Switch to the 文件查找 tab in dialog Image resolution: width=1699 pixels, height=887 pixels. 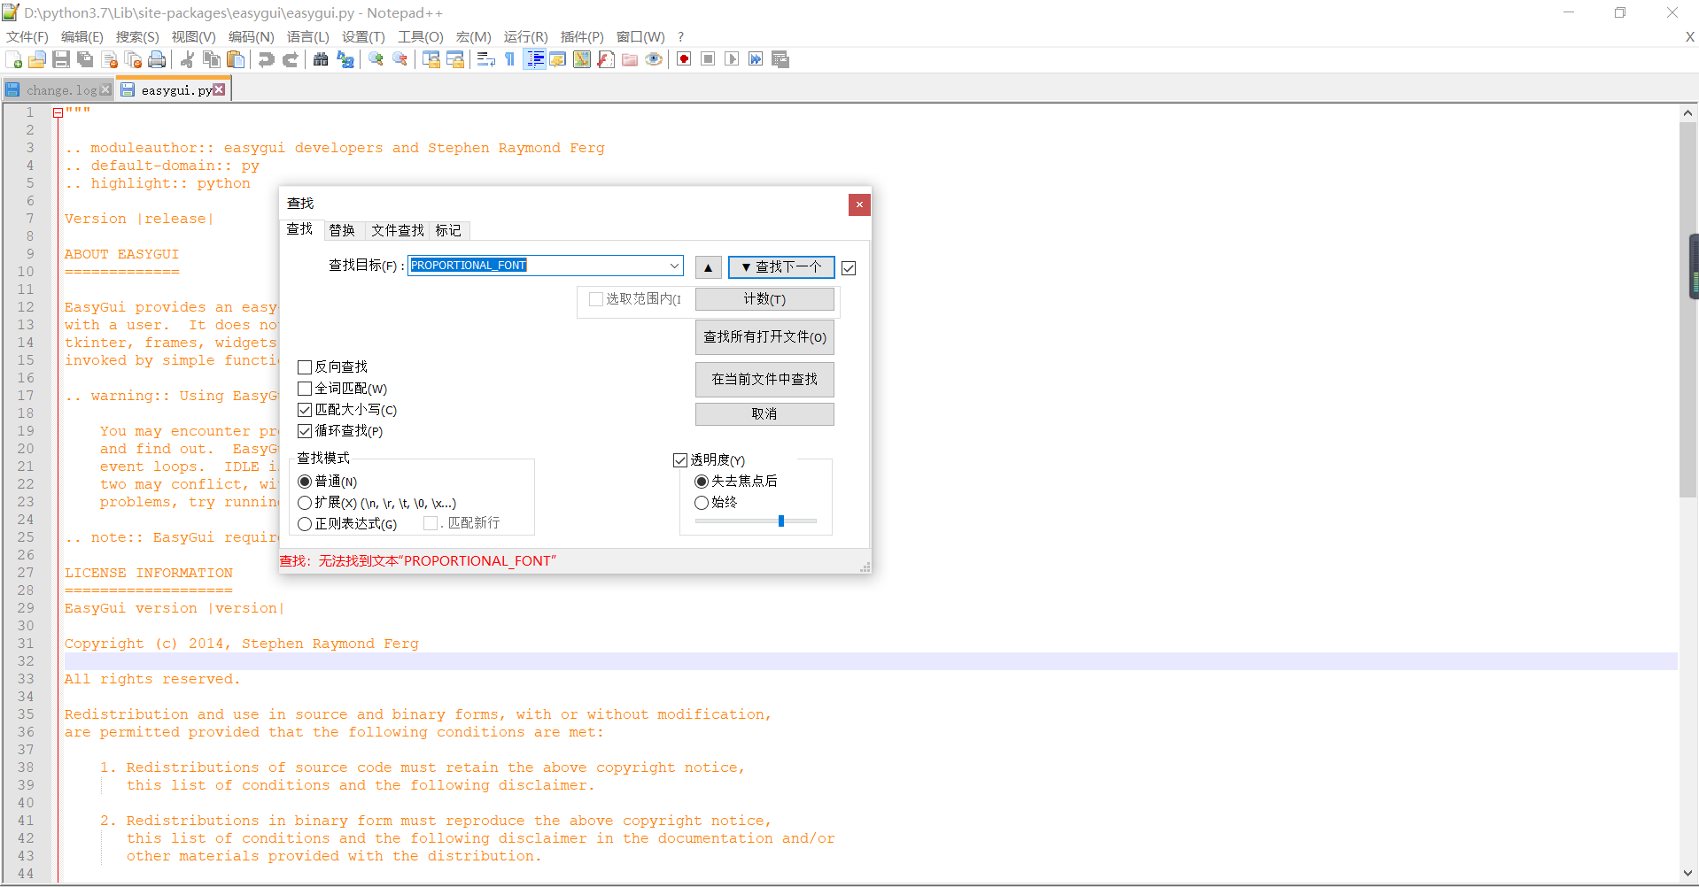[x=397, y=230]
